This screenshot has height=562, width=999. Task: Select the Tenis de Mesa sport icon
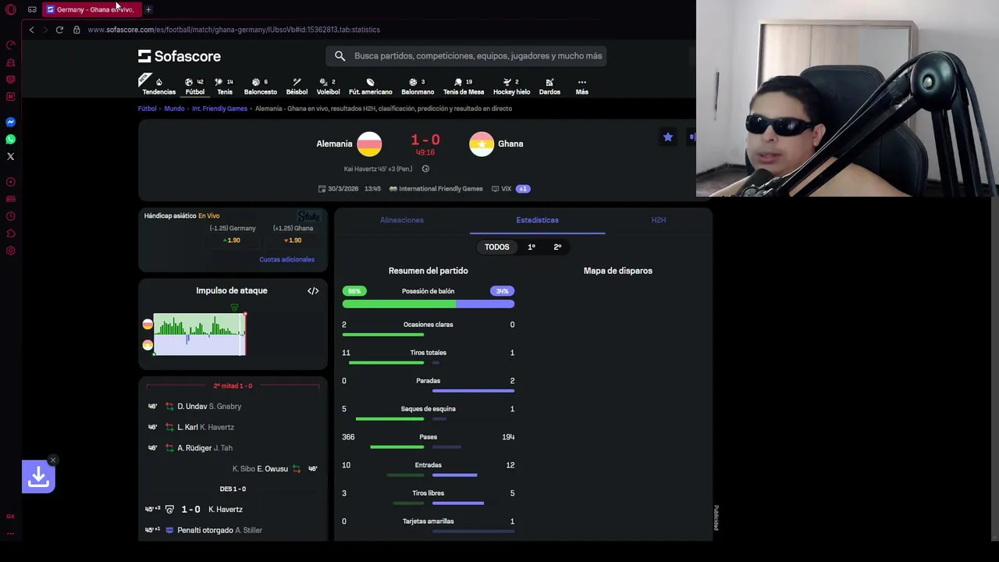(464, 86)
